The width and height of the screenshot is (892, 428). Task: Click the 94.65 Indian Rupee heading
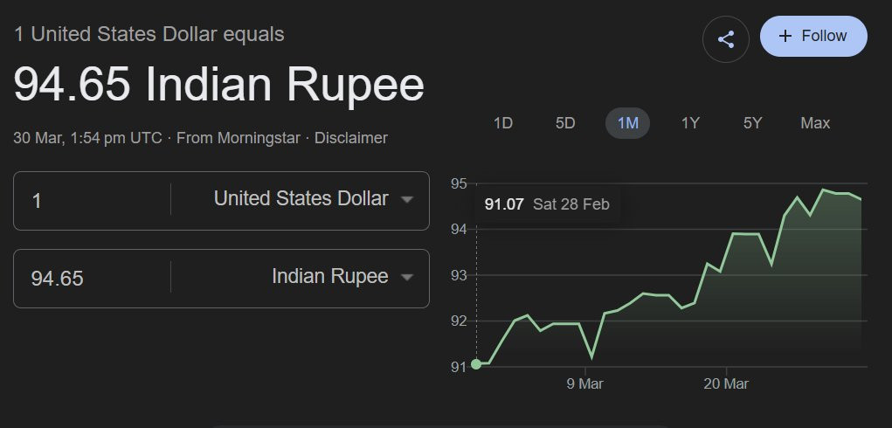tap(218, 85)
